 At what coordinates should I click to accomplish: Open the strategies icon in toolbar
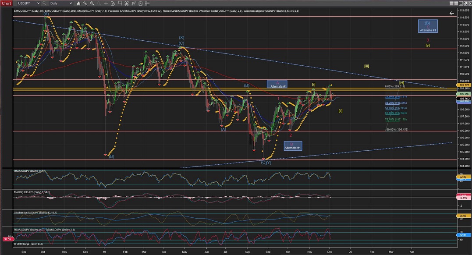(x=133, y=4)
